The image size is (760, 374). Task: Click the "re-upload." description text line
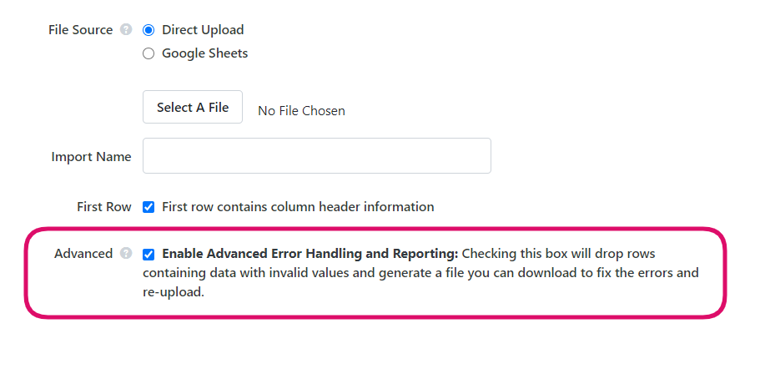coord(173,293)
